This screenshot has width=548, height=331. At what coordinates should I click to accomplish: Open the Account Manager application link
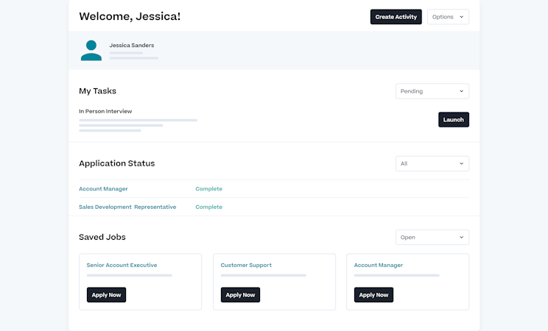click(103, 189)
